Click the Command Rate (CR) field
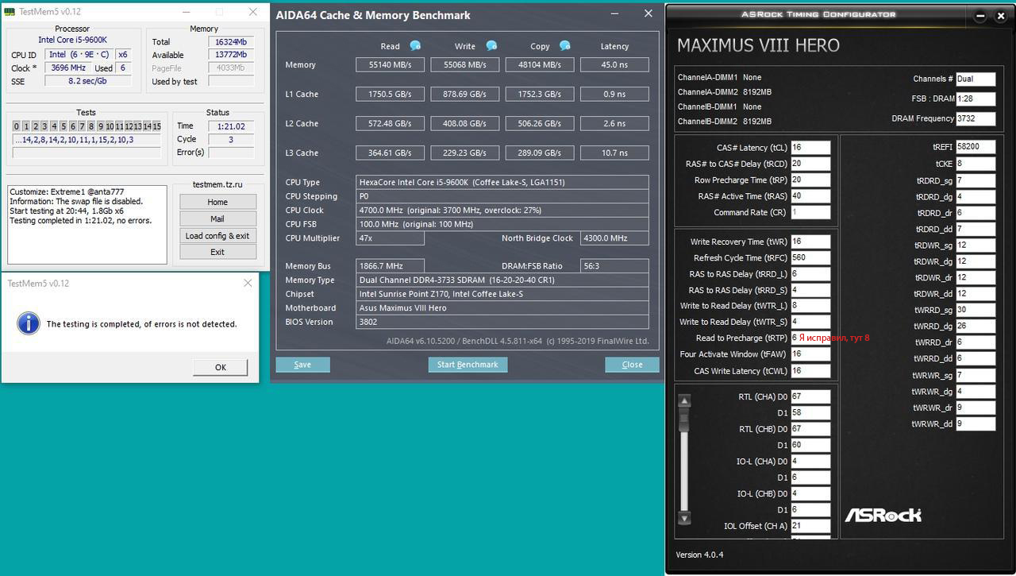This screenshot has height=576, width=1016. [x=810, y=212]
